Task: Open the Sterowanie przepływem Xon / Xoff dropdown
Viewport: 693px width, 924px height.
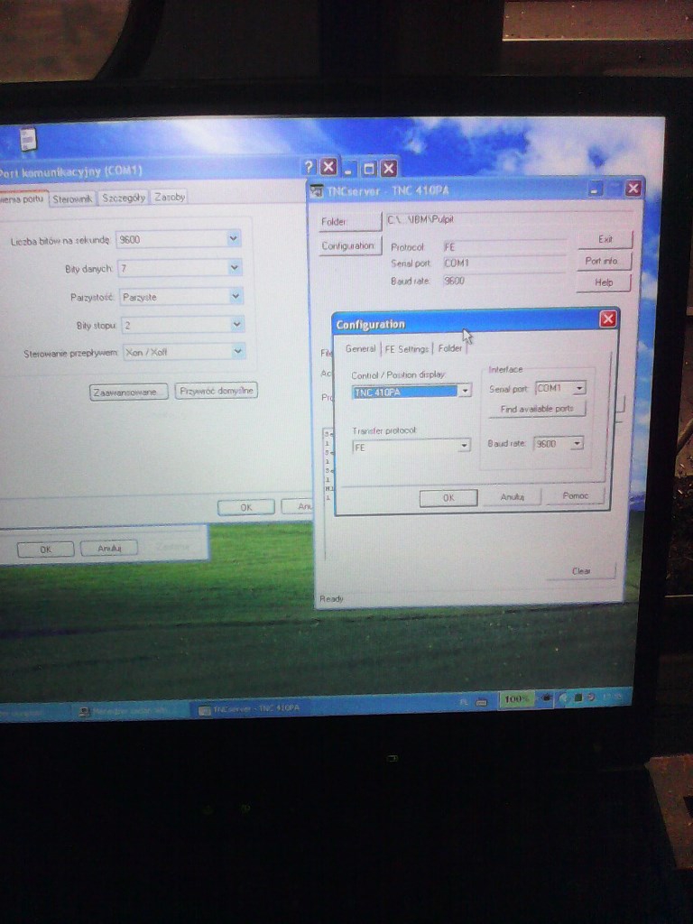Action: point(184,351)
